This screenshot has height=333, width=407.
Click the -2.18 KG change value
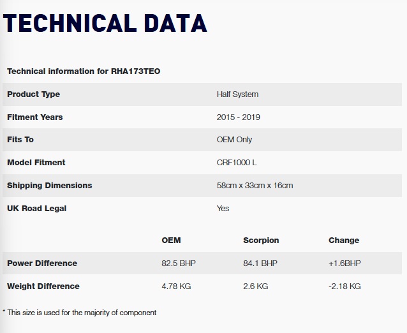point(344,286)
